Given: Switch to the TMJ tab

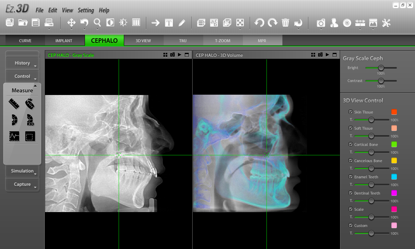Looking at the screenshot, I should pos(183,41).
